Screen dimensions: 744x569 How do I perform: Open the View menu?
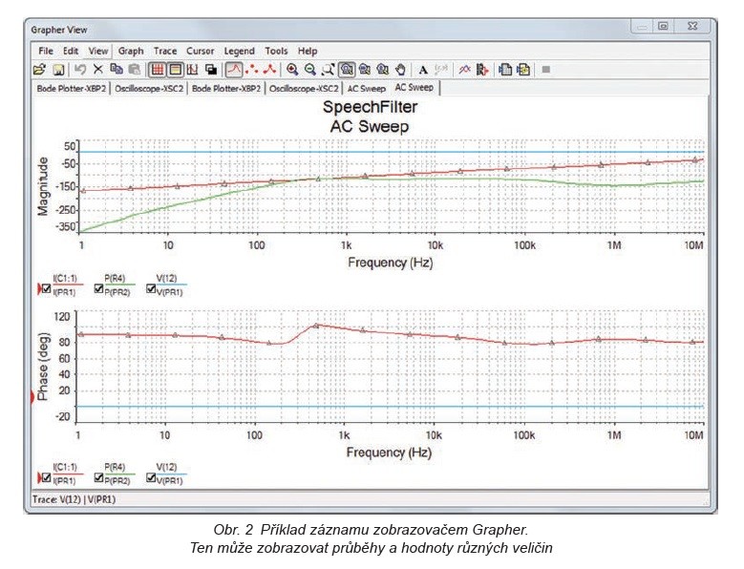[97, 51]
